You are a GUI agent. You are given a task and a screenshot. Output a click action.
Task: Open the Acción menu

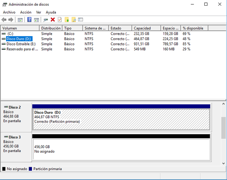26,12
